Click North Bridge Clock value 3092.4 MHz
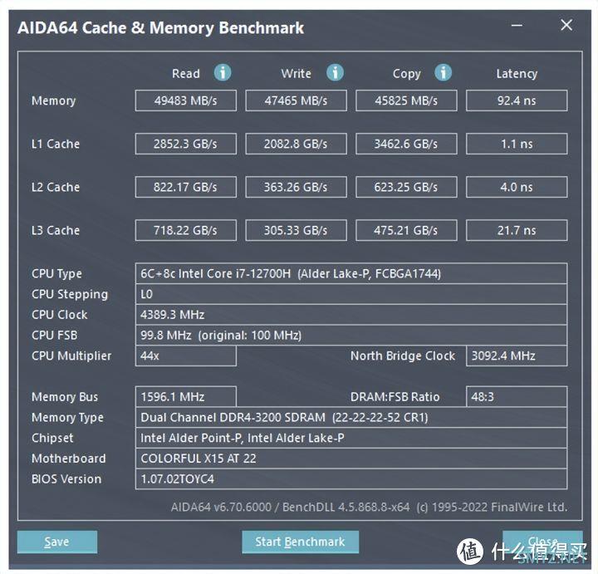This screenshot has height=574, width=598. (x=517, y=356)
